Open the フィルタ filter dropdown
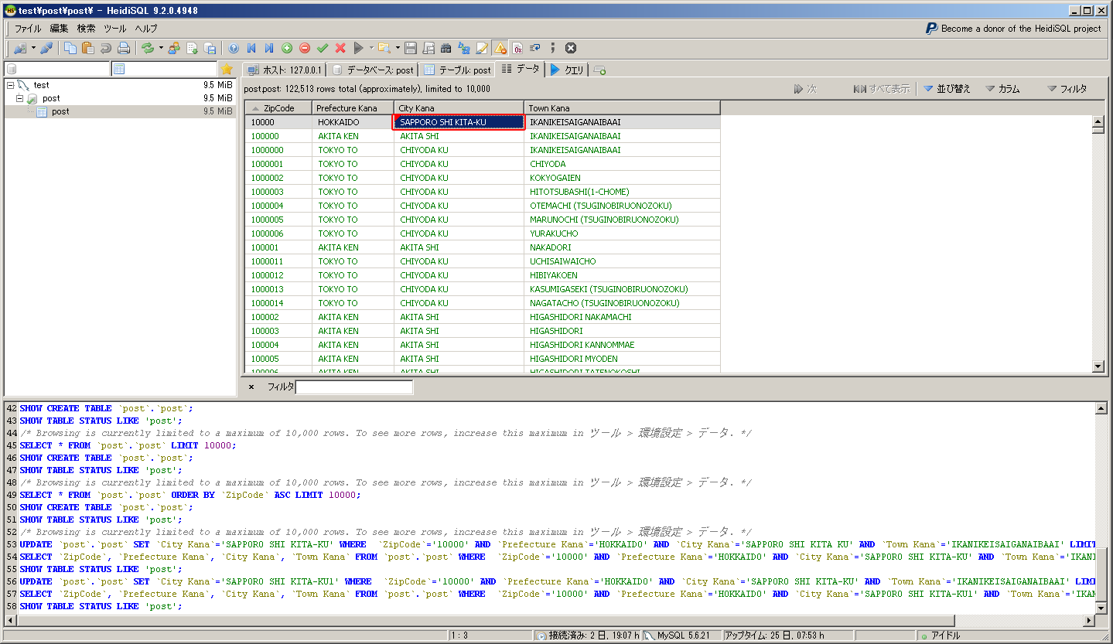This screenshot has width=1113, height=644. (1067, 89)
